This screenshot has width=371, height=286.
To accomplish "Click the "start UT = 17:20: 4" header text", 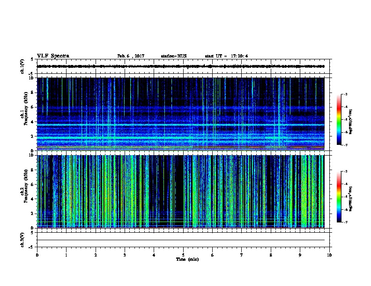I will [x=226, y=56].
